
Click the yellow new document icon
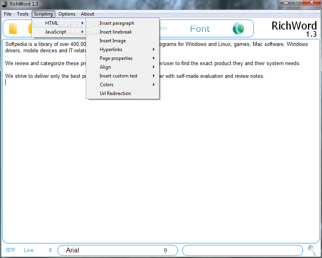coord(13,28)
